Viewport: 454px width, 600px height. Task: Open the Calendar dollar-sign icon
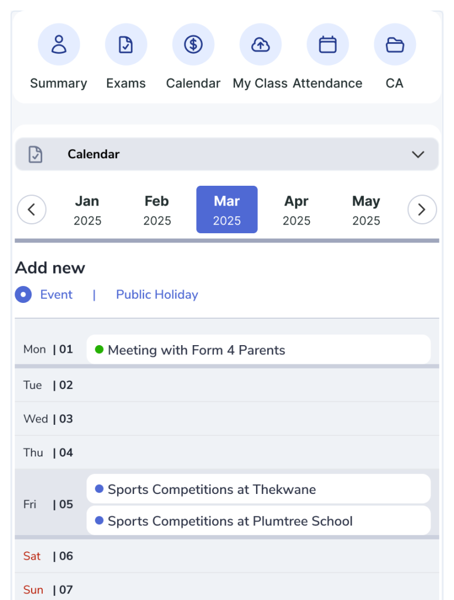point(193,45)
